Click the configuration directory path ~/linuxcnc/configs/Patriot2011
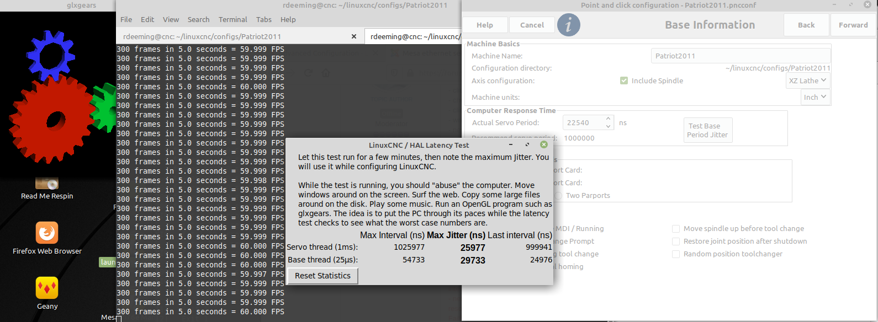 778,68
